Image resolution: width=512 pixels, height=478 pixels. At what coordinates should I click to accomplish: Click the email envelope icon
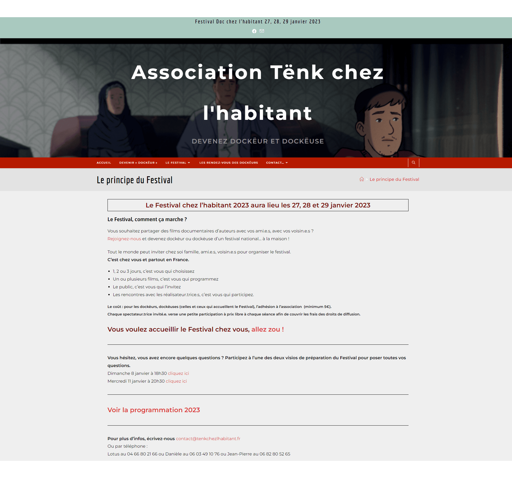point(262,31)
